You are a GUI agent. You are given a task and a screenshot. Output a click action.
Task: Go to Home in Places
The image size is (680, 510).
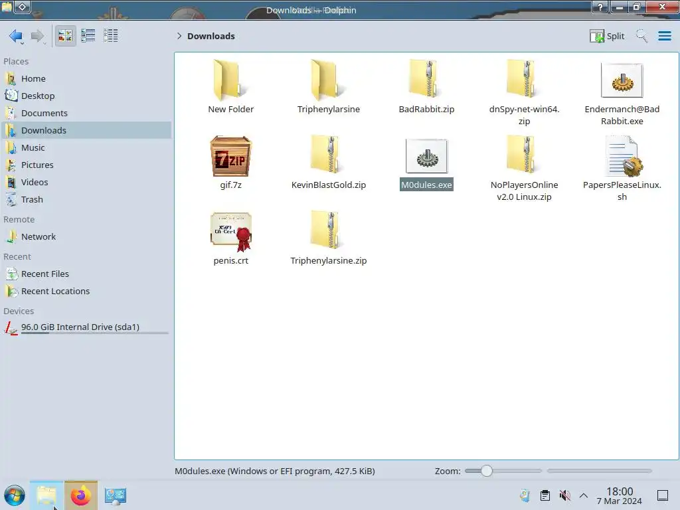[x=87, y=78]
